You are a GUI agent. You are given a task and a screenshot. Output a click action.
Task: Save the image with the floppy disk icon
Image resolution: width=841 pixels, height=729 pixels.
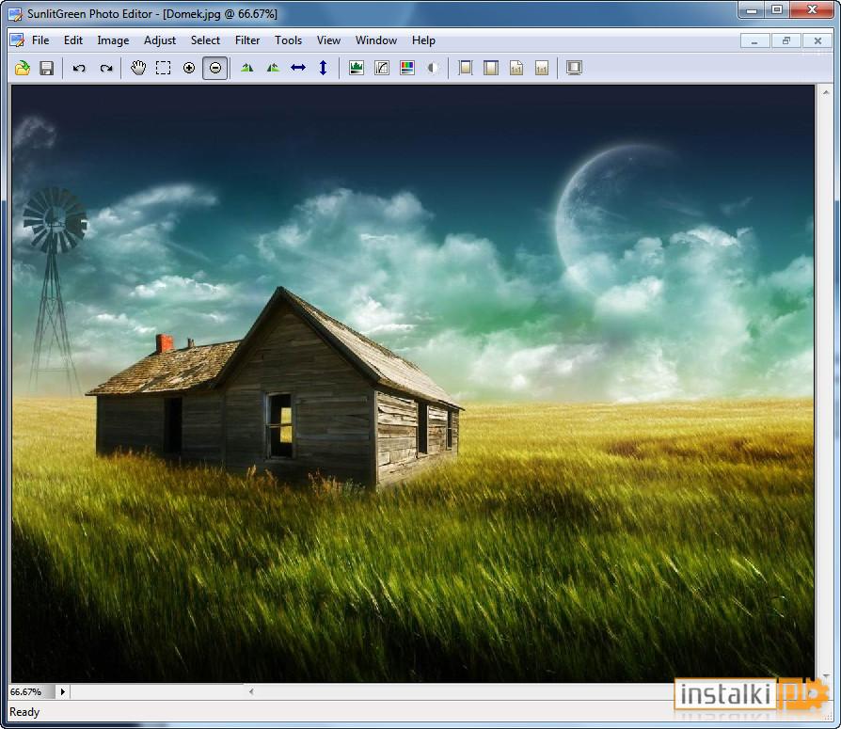[x=47, y=68]
